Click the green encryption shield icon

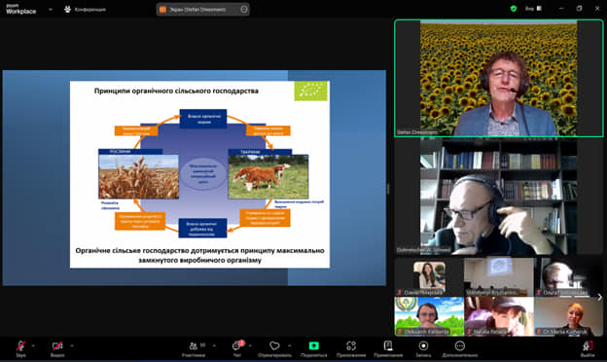tap(514, 8)
